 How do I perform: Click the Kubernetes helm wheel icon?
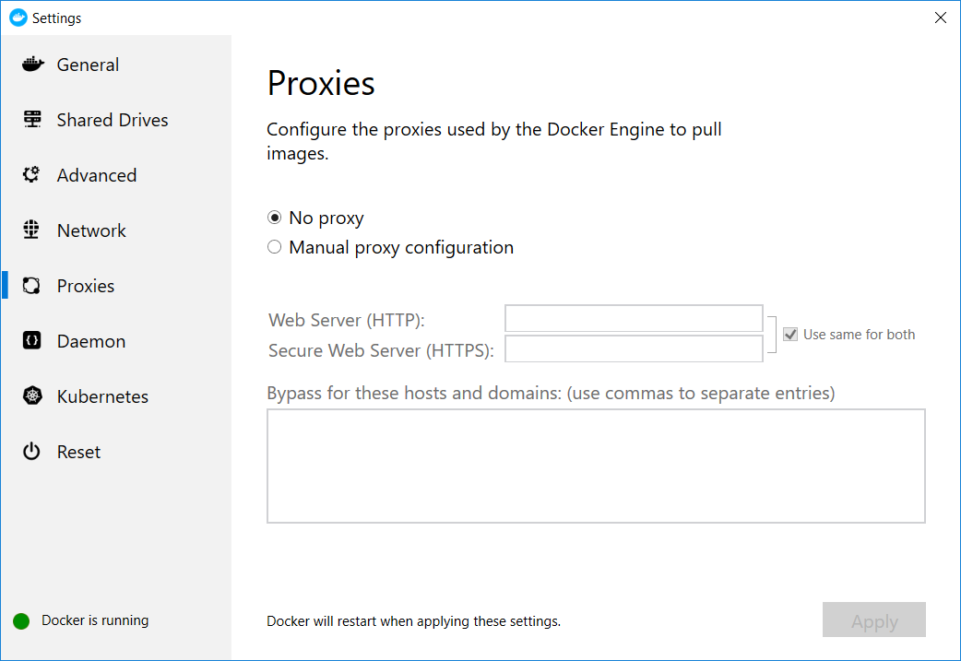(x=32, y=396)
